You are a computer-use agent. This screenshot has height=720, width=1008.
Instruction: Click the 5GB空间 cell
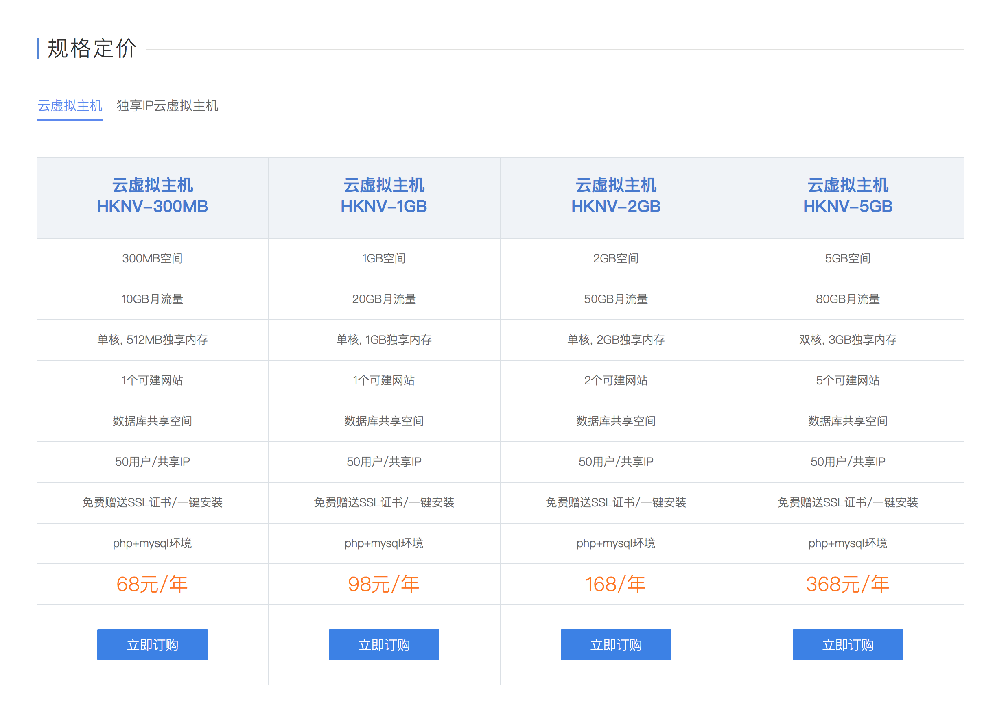pos(848,258)
